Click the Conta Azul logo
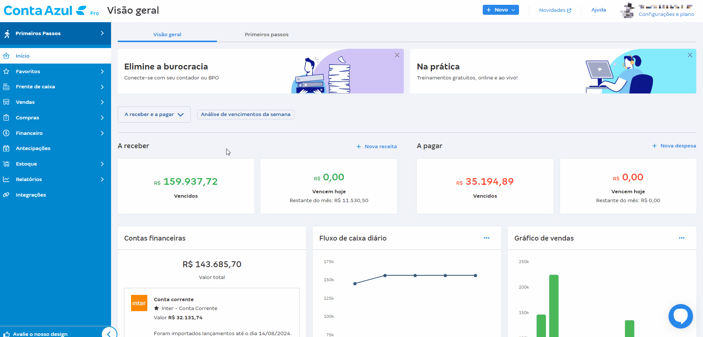This screenshot has height=337, width=703. click(x=45, y=10)
